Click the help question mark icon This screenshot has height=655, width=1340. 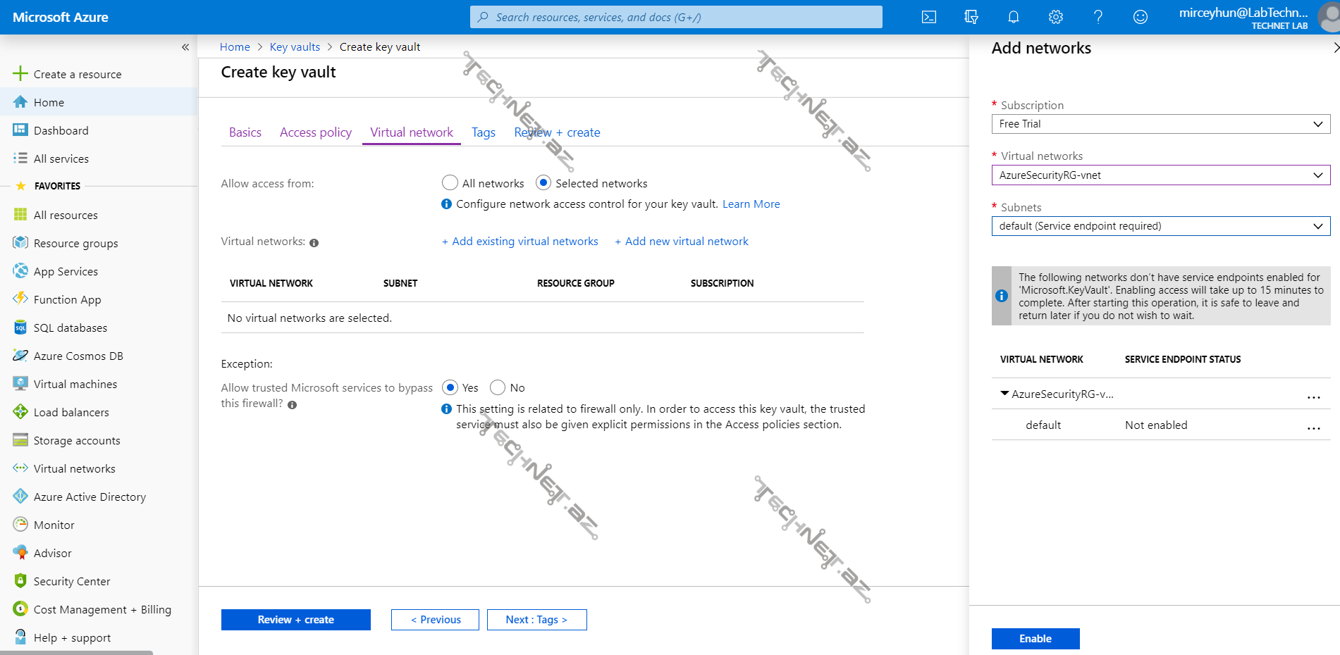point(1098,17)
